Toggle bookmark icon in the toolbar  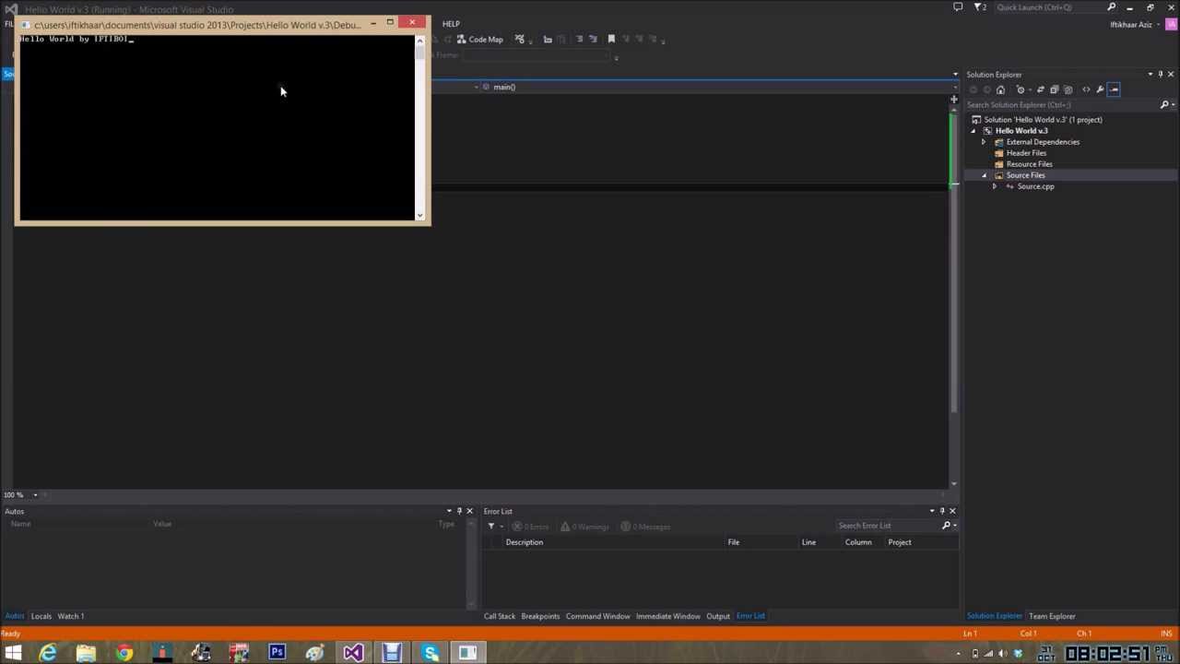[x=610, y=39]
